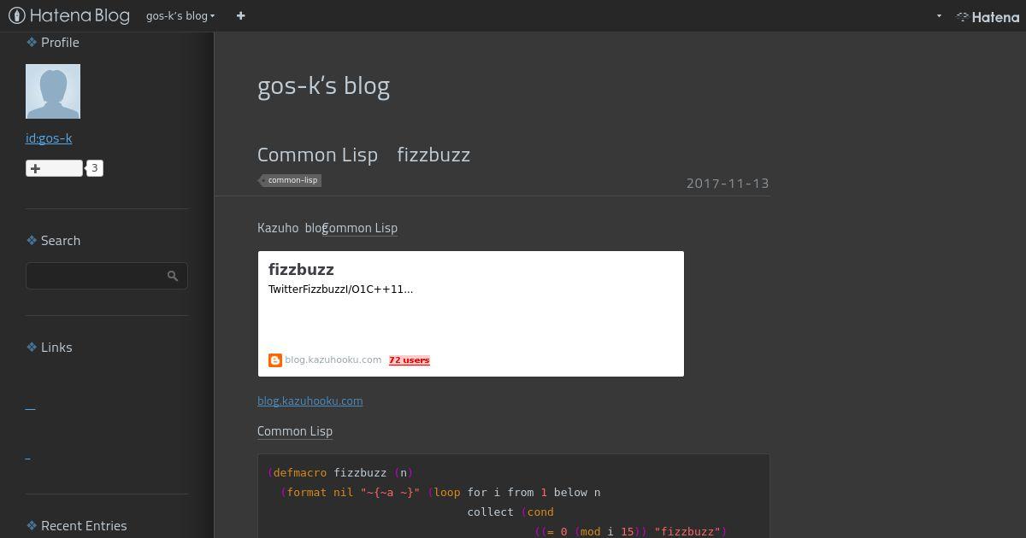The height and width of the screenshot is (538, 1026).
Task: Select the common-lisp category tag
Action: pos(292,180)
